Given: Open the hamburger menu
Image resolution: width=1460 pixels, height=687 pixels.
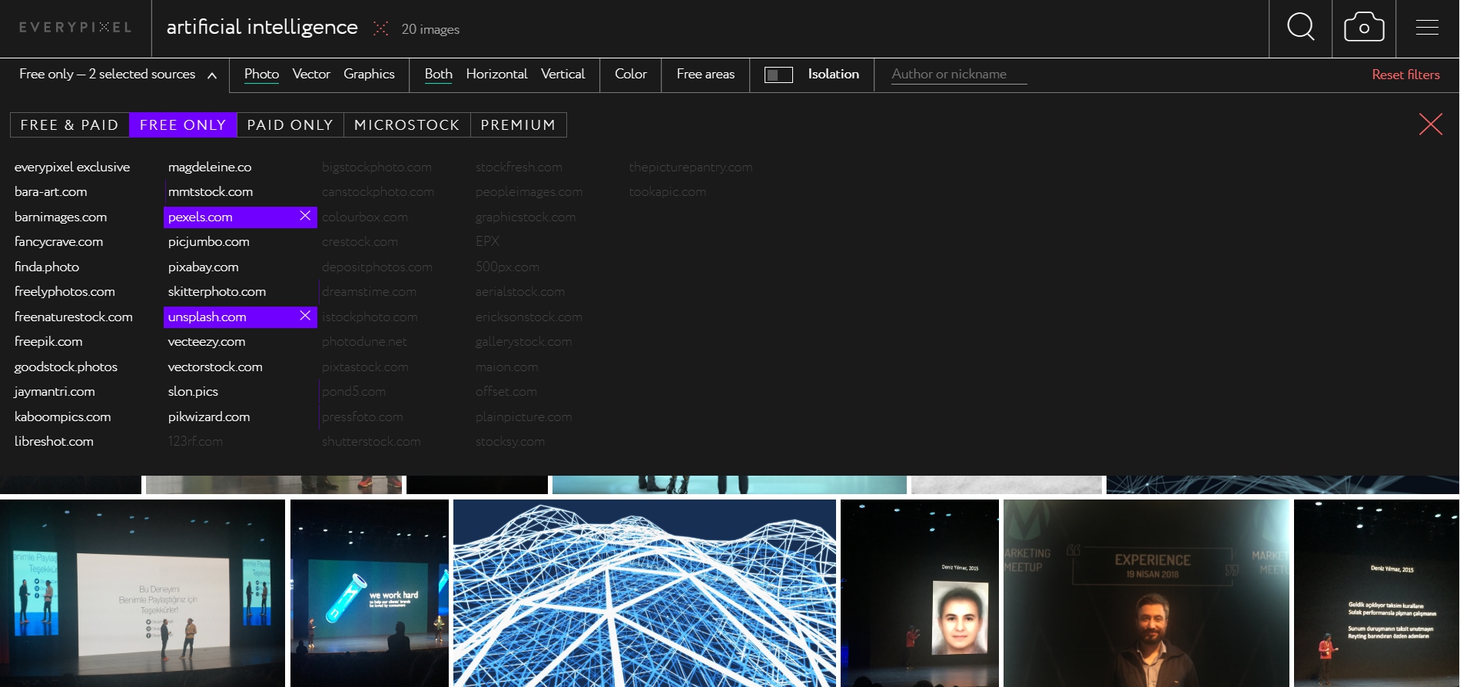Looking at the screenshot, I should point(1427,27).
